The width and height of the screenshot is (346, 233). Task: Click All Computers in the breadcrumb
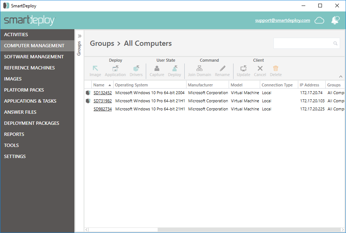coord(148,43)
